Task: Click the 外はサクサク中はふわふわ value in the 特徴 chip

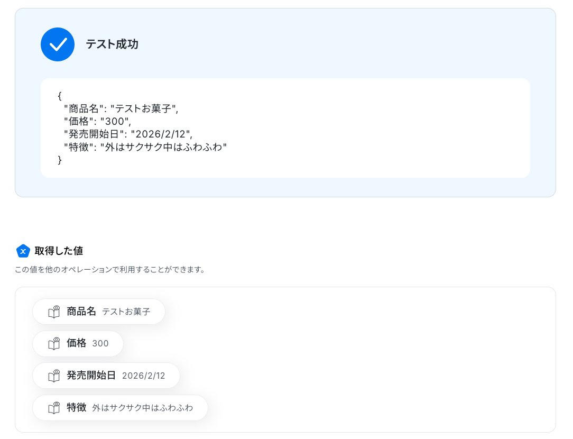Action: tap(143, 408)
